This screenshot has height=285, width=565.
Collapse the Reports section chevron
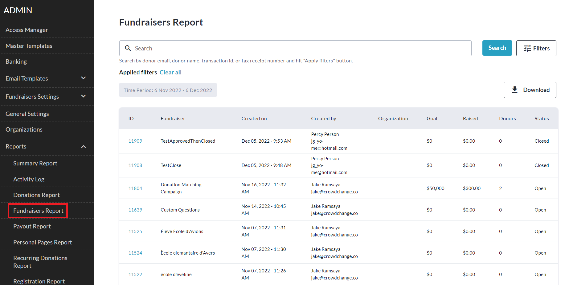[83, 146]
